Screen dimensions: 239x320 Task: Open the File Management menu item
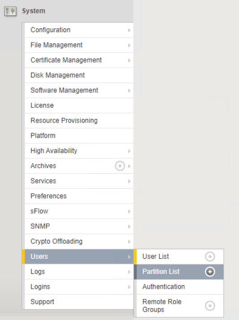click(79, 45)
